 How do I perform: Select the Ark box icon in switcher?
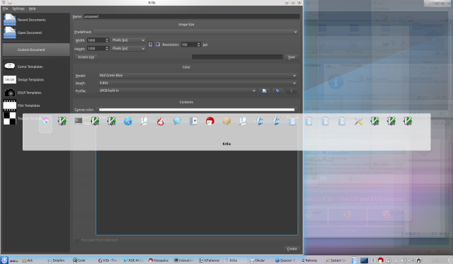[x=226, y=121]
